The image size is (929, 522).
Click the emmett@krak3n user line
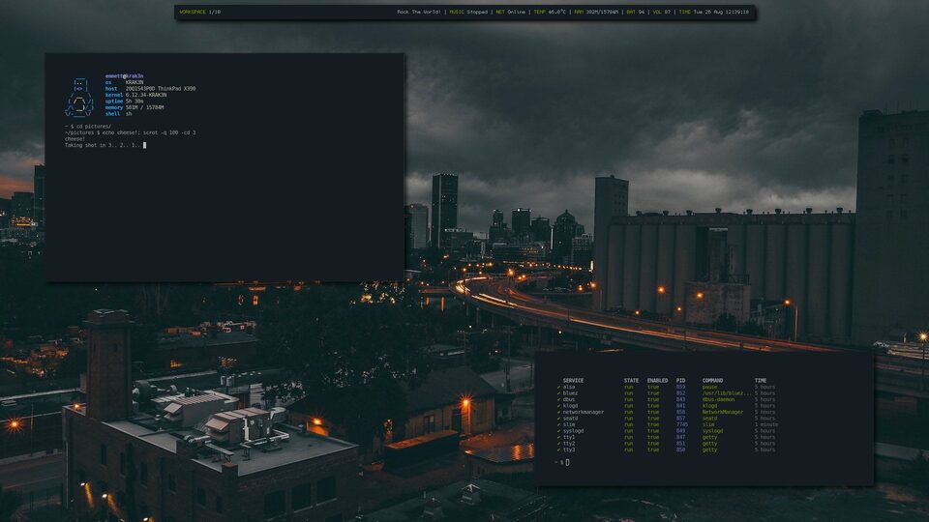125,76
